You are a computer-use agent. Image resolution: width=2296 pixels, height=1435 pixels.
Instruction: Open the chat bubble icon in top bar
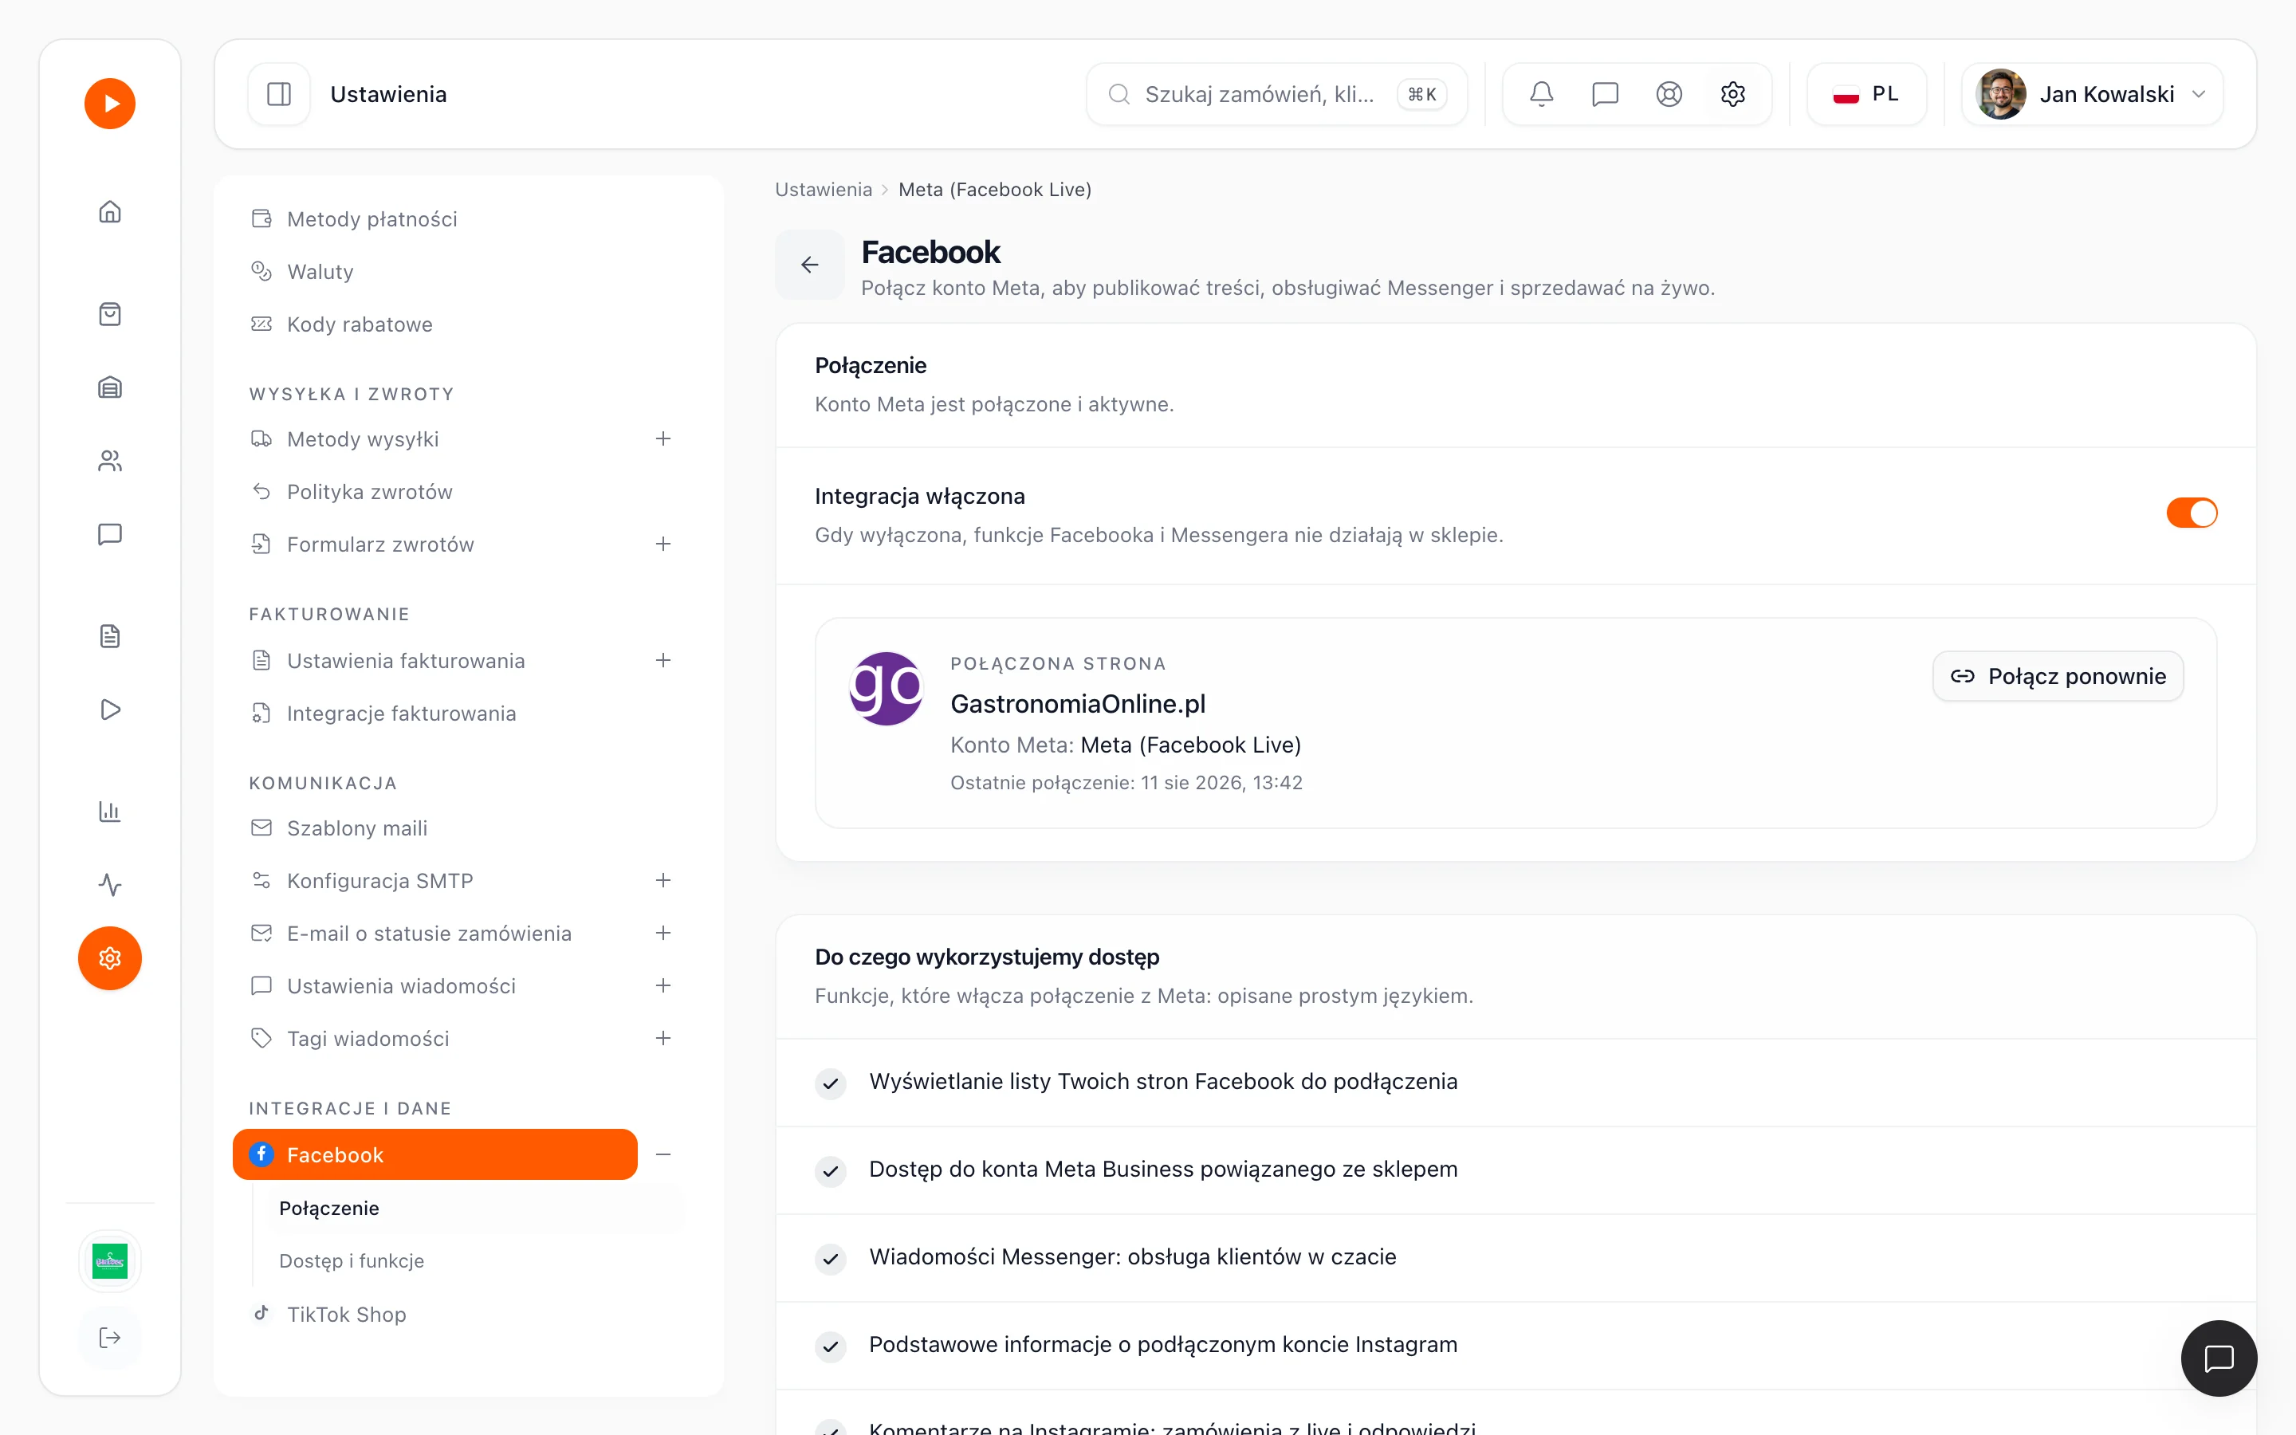pos(1606,94)
